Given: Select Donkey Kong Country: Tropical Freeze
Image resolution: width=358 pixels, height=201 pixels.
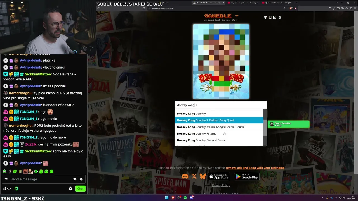Looking at the screenshot, I should 219,140.
